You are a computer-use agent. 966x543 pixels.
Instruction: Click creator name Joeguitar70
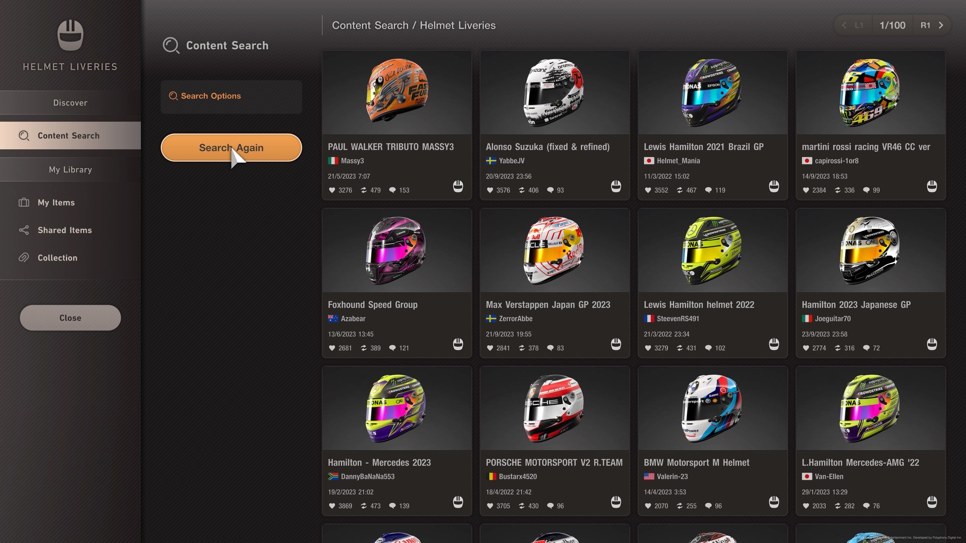click(x=833, y=319)
